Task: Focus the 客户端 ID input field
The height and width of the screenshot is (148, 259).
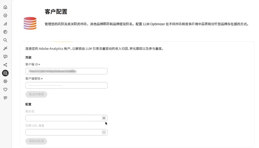Action: click(66, 71)
